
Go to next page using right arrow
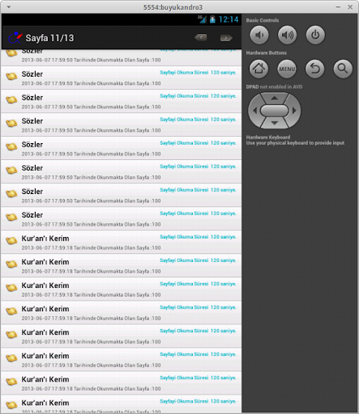pos(226,38)
